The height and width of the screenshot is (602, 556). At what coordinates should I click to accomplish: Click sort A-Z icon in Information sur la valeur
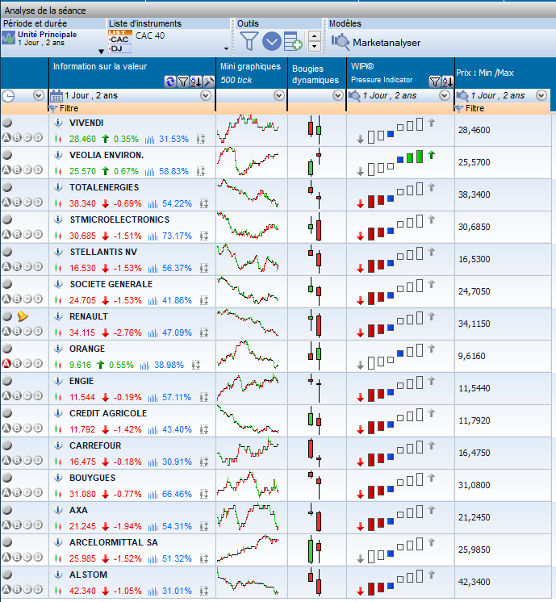(196, 82)
